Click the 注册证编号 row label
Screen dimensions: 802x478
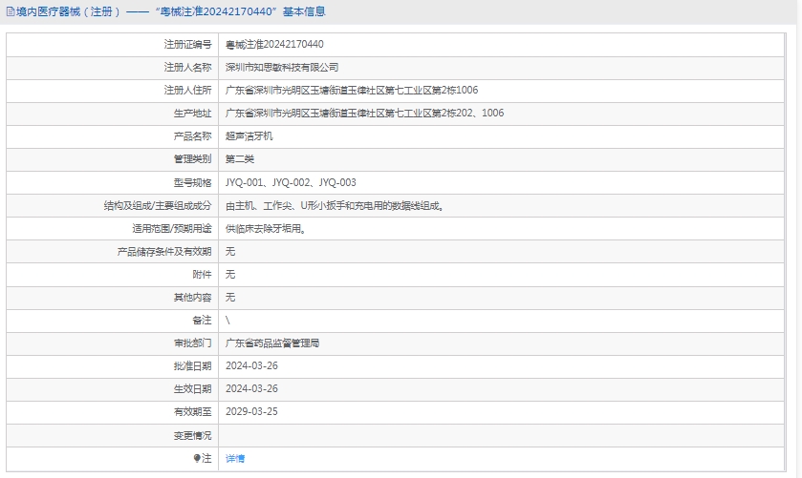pyautogui.click(x=187, y=45)
